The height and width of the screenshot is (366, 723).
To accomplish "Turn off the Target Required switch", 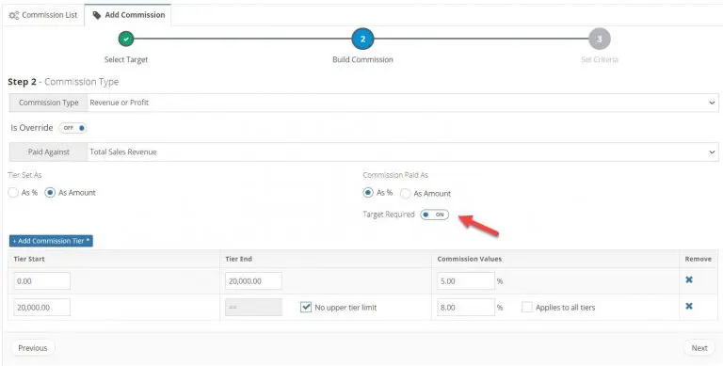I will pyautogui.click(x=434, y=215).
